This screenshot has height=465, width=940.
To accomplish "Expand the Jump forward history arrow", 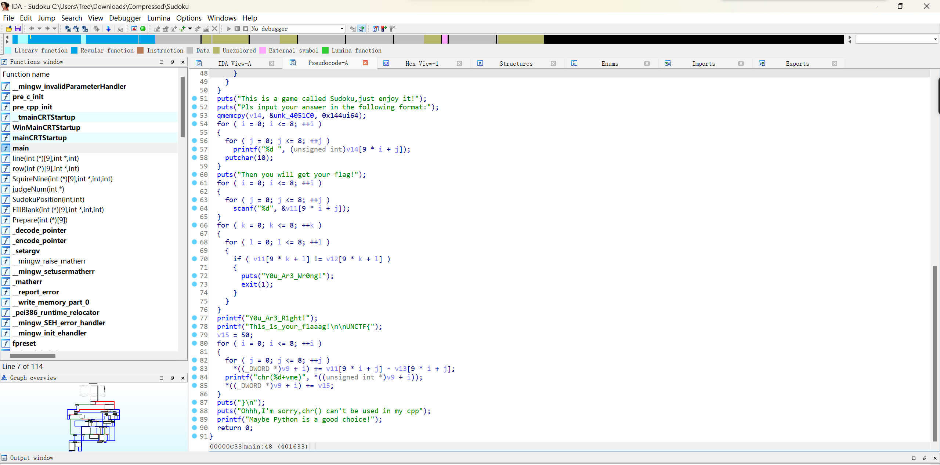I will pos(55,29).
